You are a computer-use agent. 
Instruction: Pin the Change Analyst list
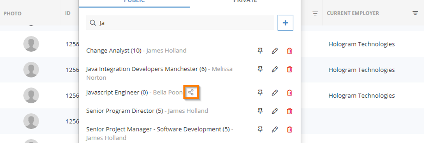(x=260, y=51)
